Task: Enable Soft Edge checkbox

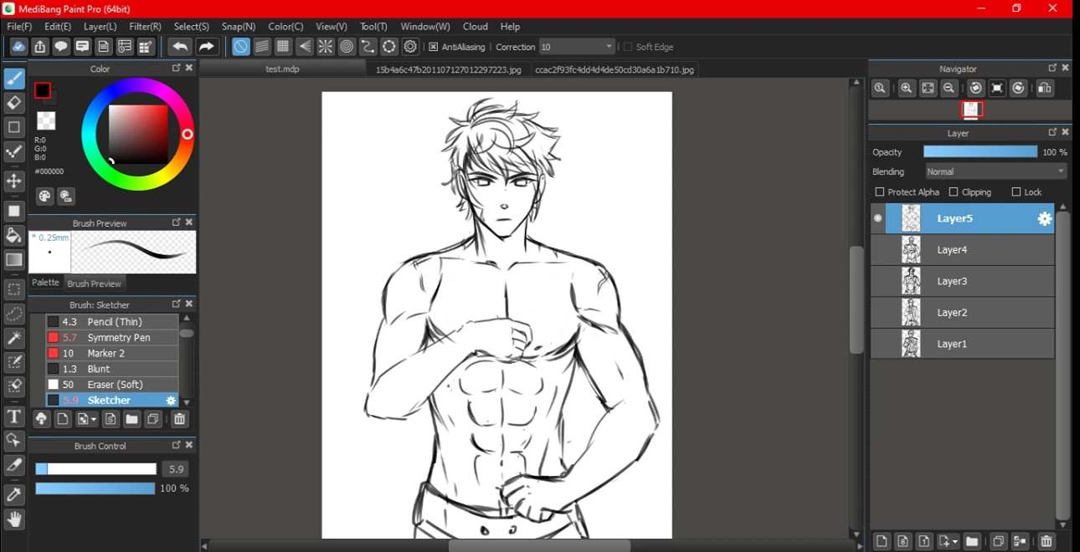Action: (x=628, y=47)
